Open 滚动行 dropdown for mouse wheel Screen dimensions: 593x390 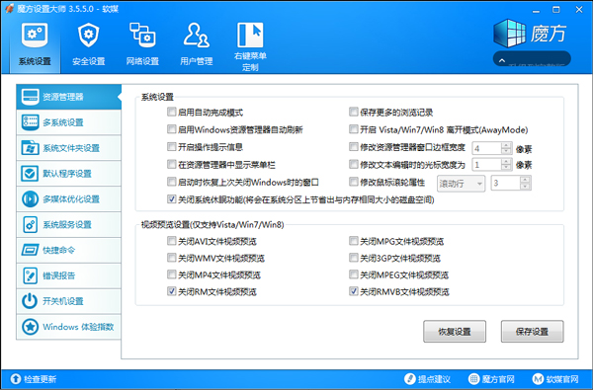click(461, 184)
